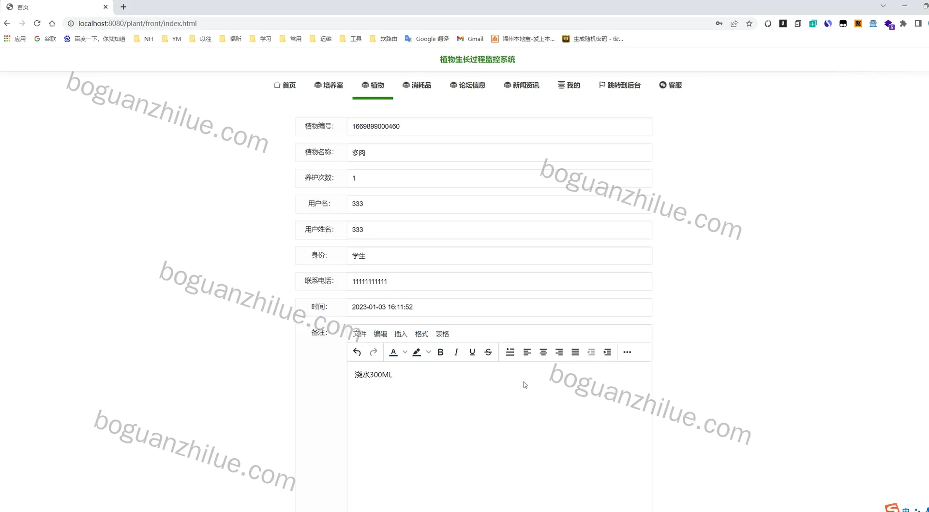This screenshot has width=929, height=512.
Task: Apply highlight background color icon
Action: [417, 352]
